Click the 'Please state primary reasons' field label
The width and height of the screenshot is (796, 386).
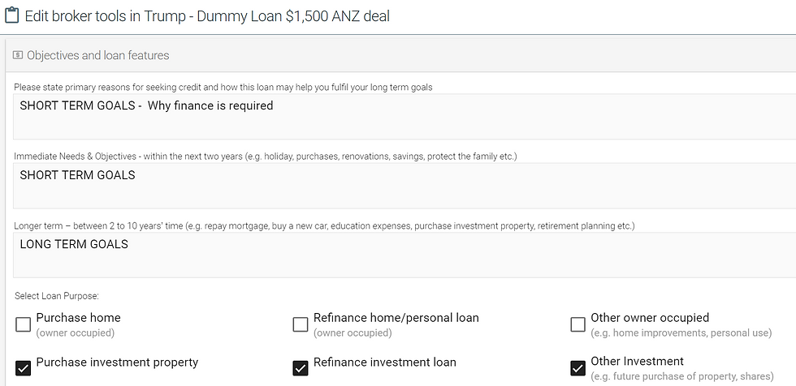point(223,87)
